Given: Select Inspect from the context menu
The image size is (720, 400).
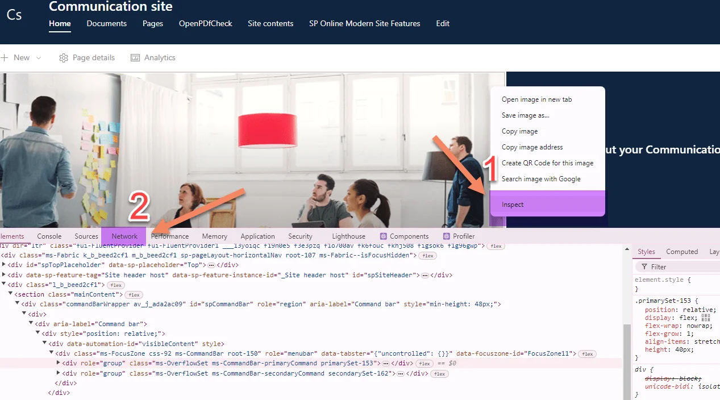Looking at the screenshot, I should 513,205.
